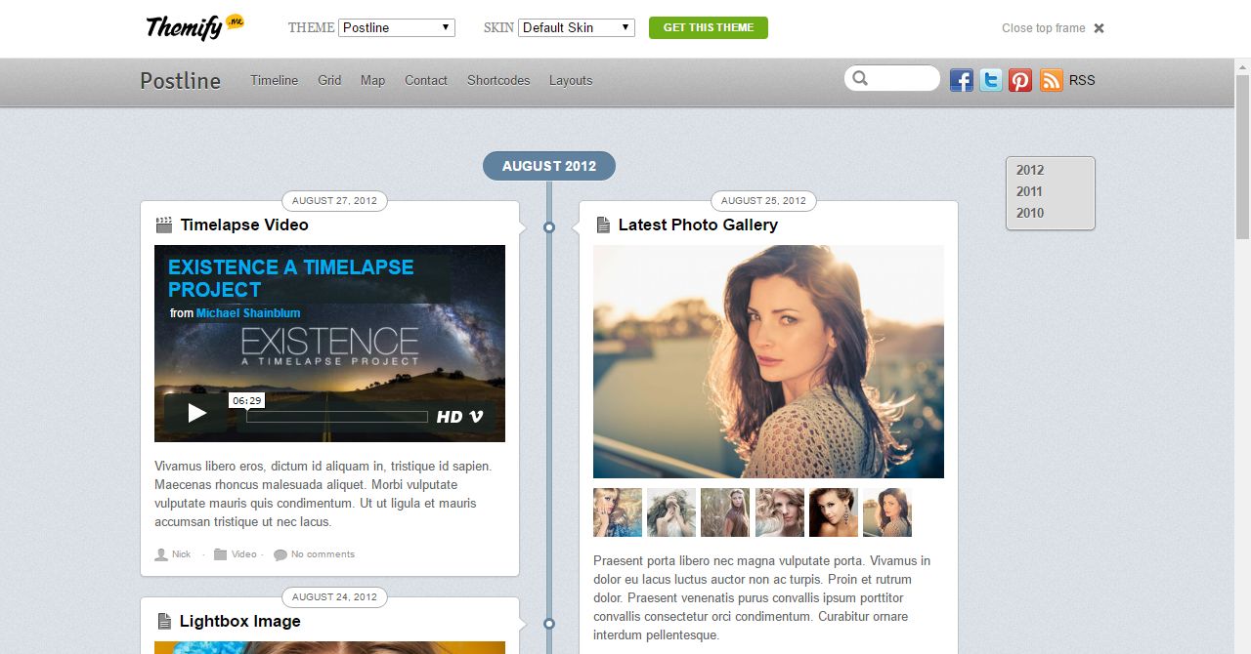Click the folder icon beside Video category
The width and height of the screenshot is (1251, 654).
(x=220, y=554)
